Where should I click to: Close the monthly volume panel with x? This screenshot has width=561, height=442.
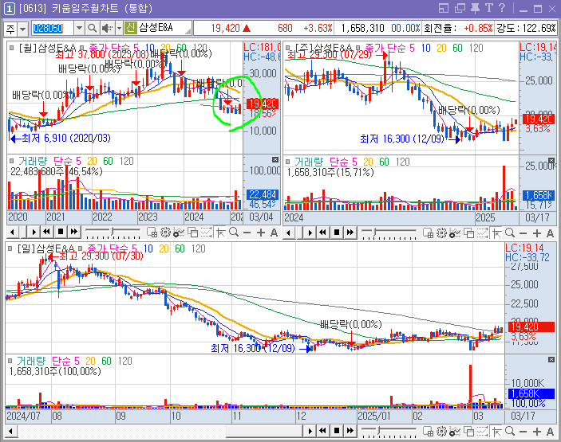pos(275,159)
